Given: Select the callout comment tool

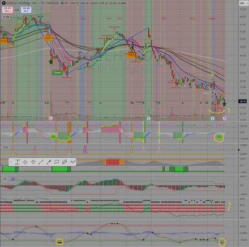Looking at the screenshot, I should (x=56, y=162).
